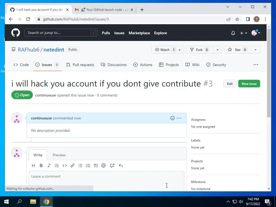This screenshot has width=276, height=207.
Task: Insert a quote in comment toolbar
Action: pyautogui.click(x=57, y=165)
